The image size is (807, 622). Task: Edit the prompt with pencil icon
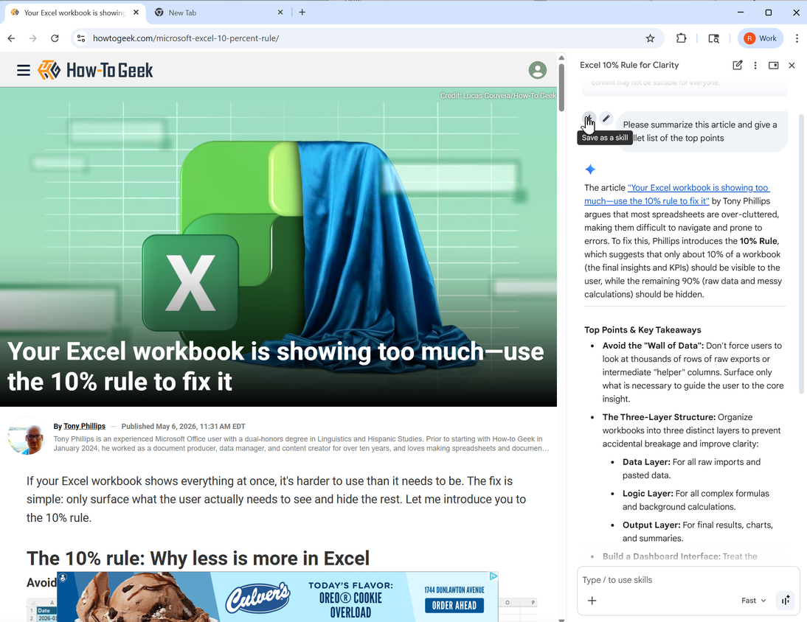point(606,118)
